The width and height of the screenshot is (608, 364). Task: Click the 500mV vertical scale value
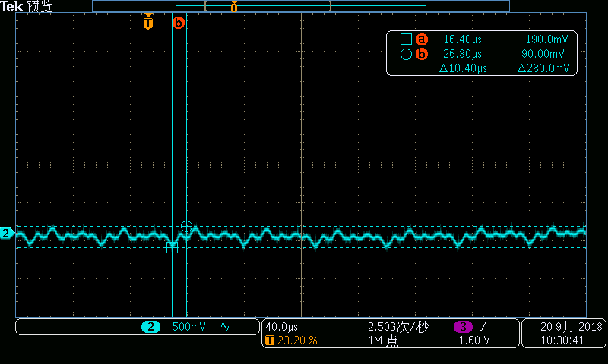pos(188,327)
